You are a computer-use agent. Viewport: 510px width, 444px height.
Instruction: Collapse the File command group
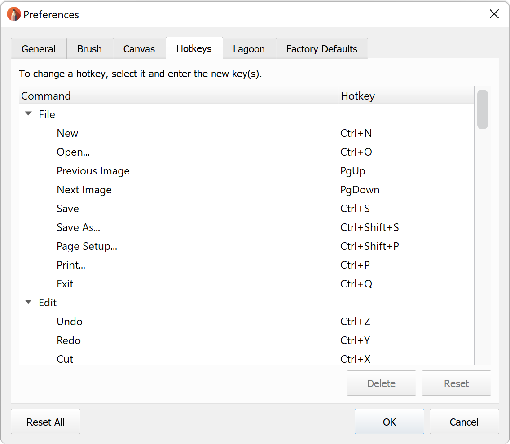pos(29,114)
